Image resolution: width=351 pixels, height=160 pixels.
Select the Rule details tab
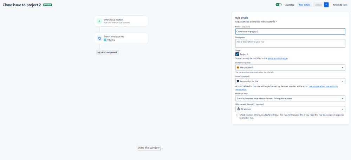pyautogui.click(x=304, y=5)
